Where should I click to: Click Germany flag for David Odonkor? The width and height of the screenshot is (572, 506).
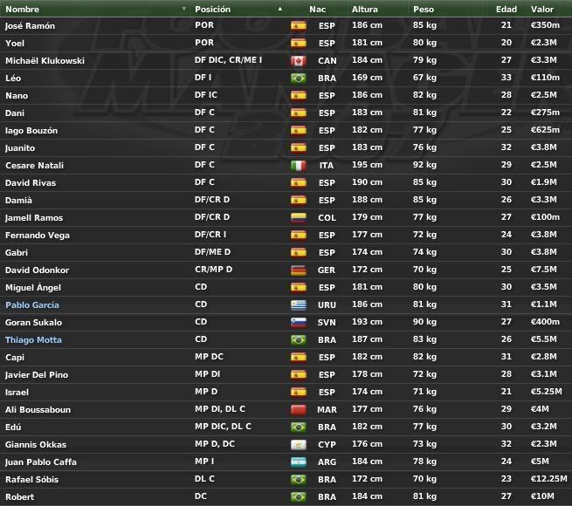point(299,270)
